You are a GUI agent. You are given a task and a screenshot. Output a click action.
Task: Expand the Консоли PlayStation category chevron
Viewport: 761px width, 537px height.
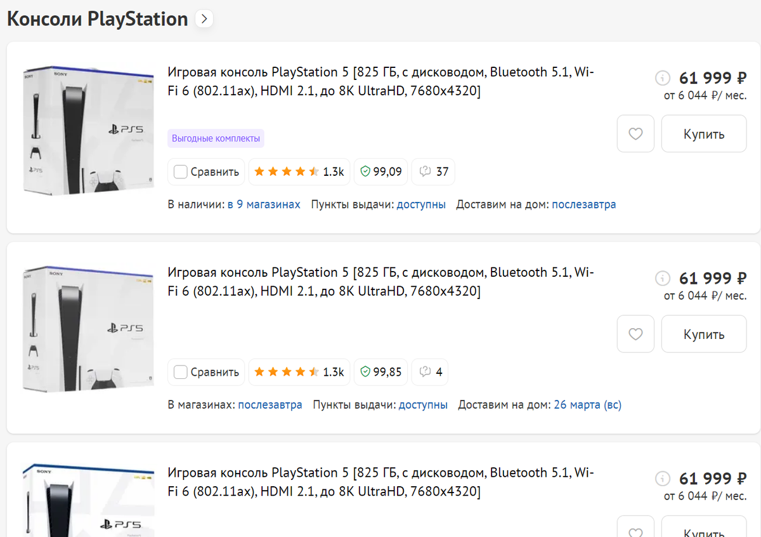pyautogui.click(x=204, y=19)
